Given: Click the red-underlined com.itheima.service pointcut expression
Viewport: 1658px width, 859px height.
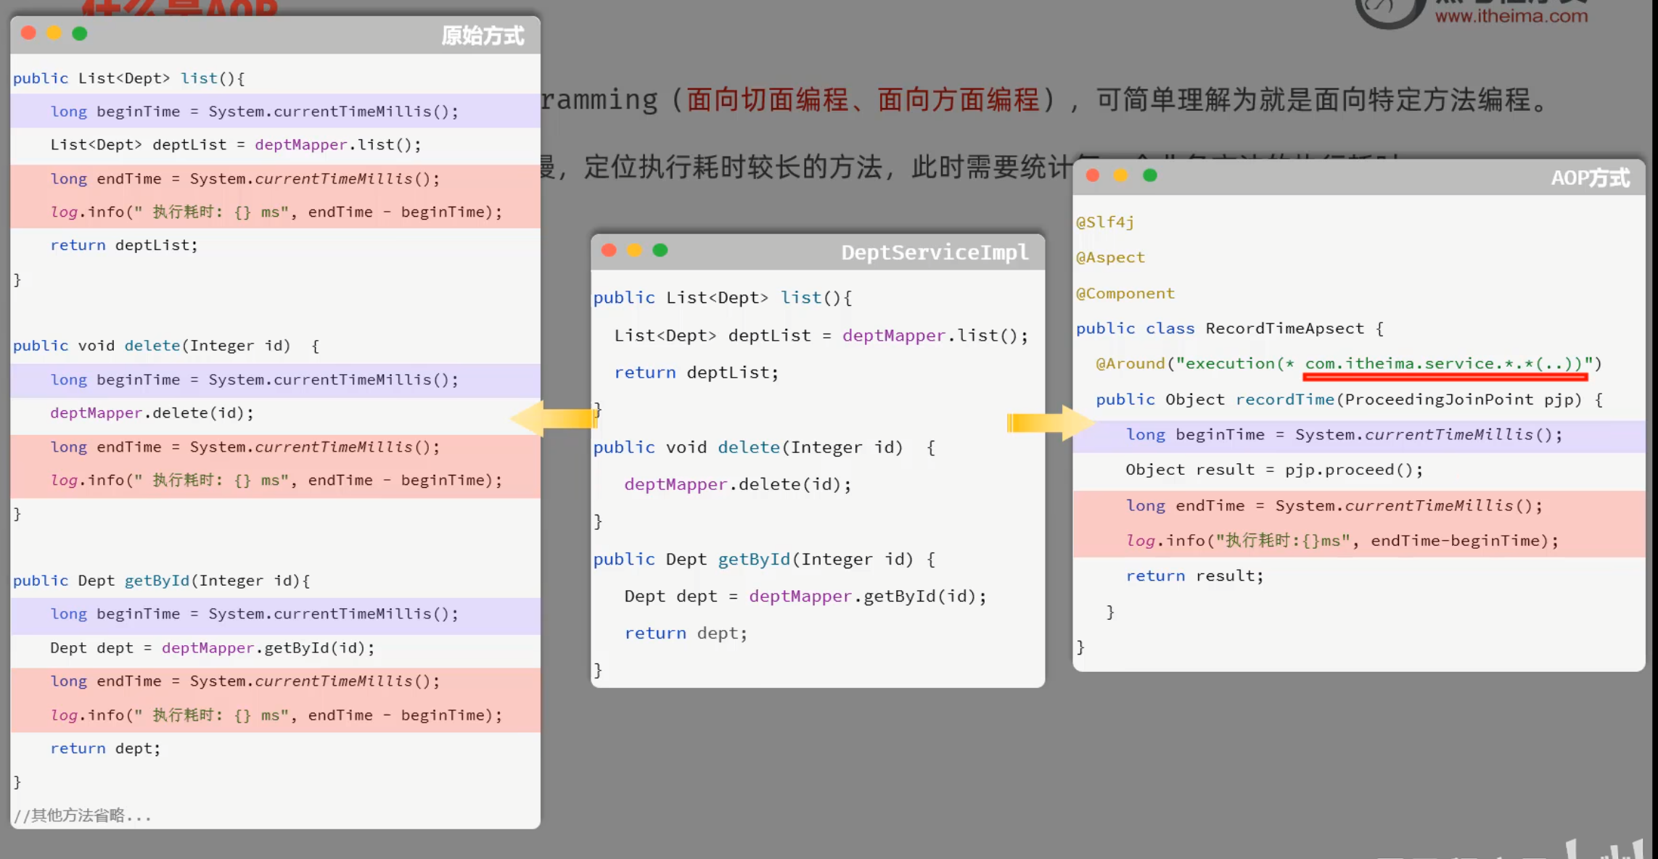Looking at the screenshot, I should (1444, 364).
